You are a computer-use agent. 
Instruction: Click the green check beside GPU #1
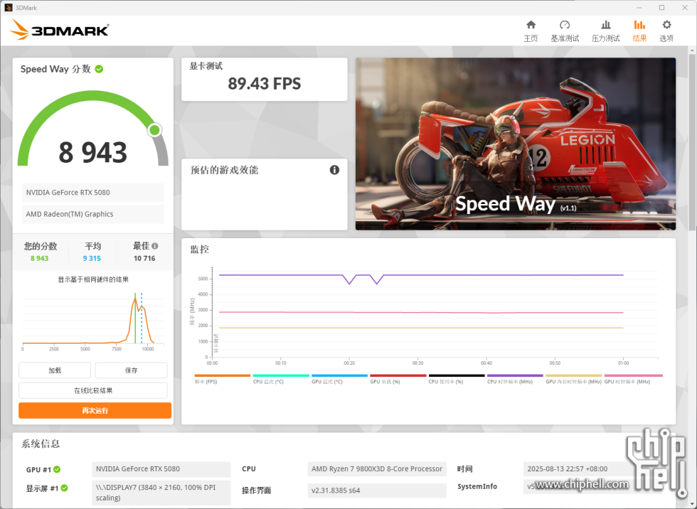click(58, 469)
